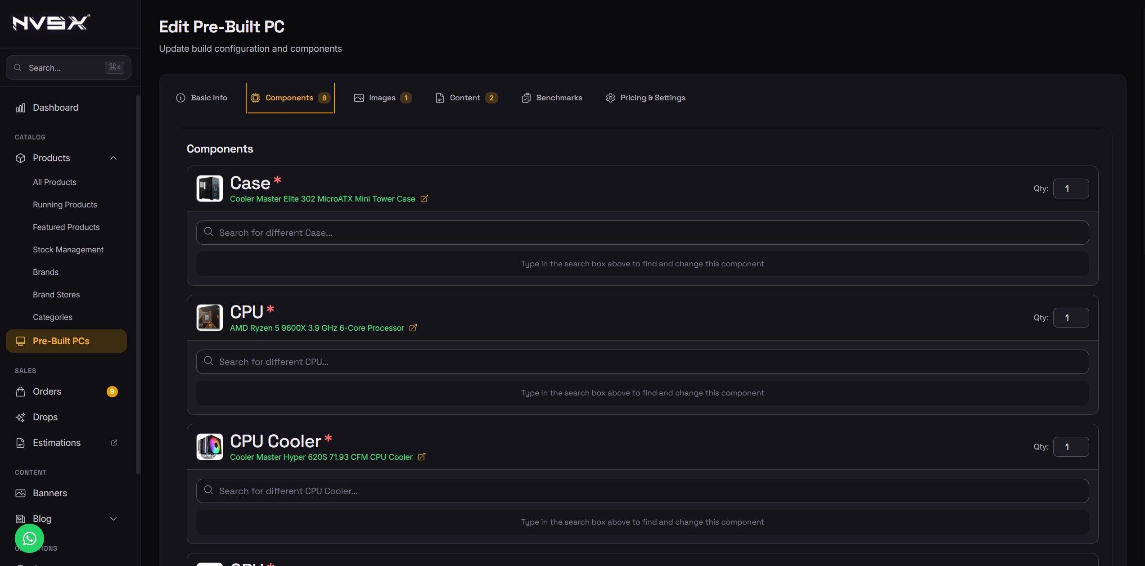Select the Products box icon in sidebar
The width and height of the screenshot is (1145, 566).
pyautogui.click(x=20, y=158)
